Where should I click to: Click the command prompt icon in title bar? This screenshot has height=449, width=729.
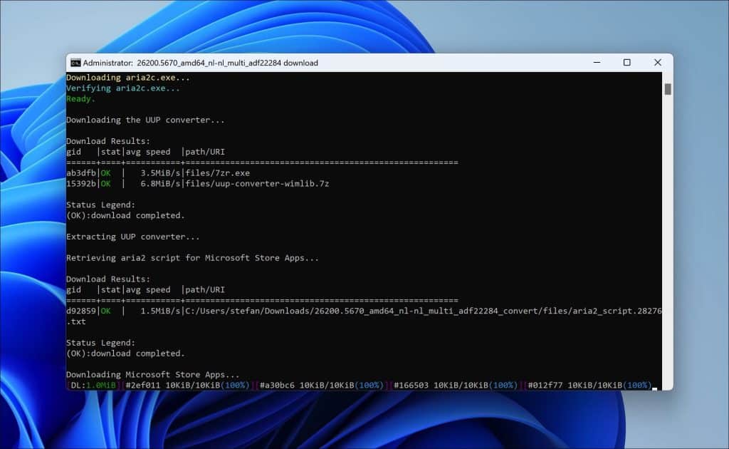tap(75, 63)
